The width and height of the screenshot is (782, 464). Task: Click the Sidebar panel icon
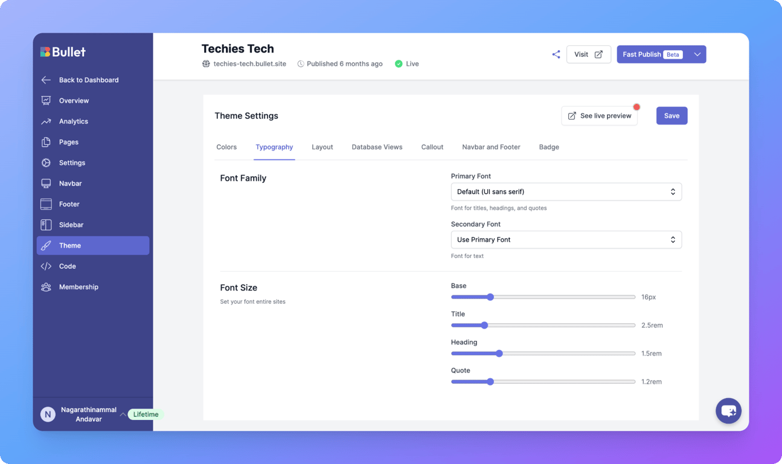point(46,225)
